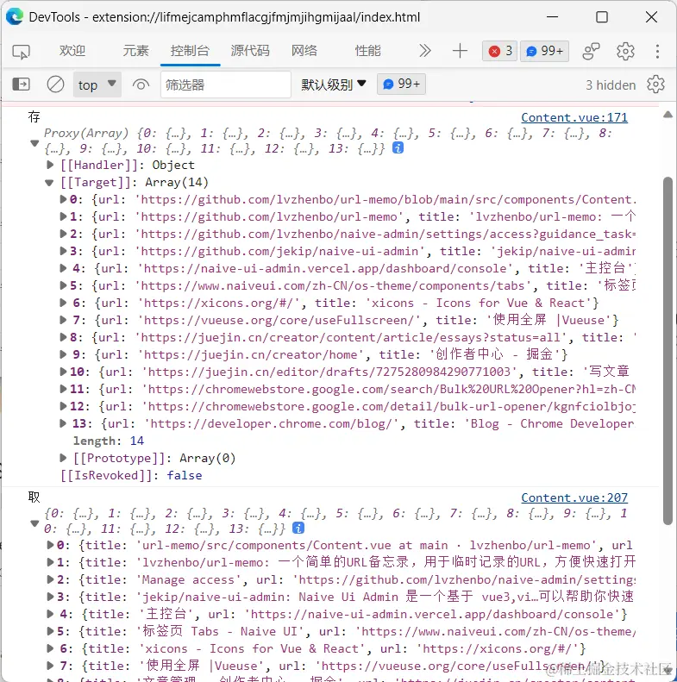
Task: Click the 3 hidden messages label
Action: click(611, 84)
